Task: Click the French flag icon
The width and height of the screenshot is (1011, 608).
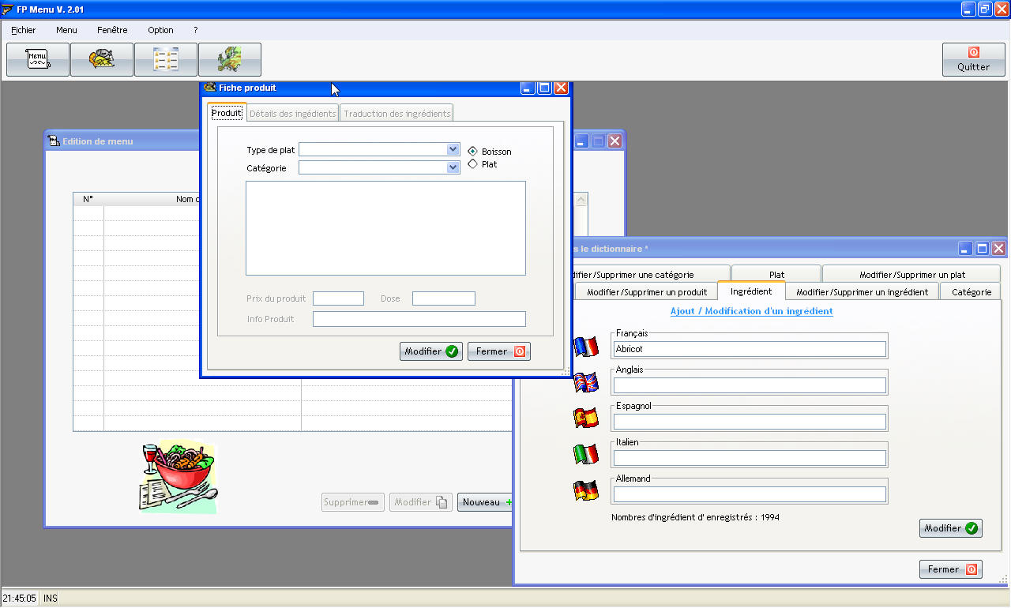Action: point(585,347)
